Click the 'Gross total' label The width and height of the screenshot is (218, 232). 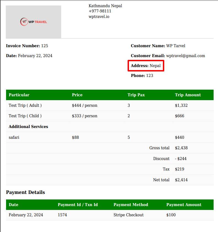159,148
